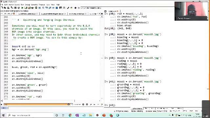Open the Run menu
210x118 pixels.
coord(22,5)
